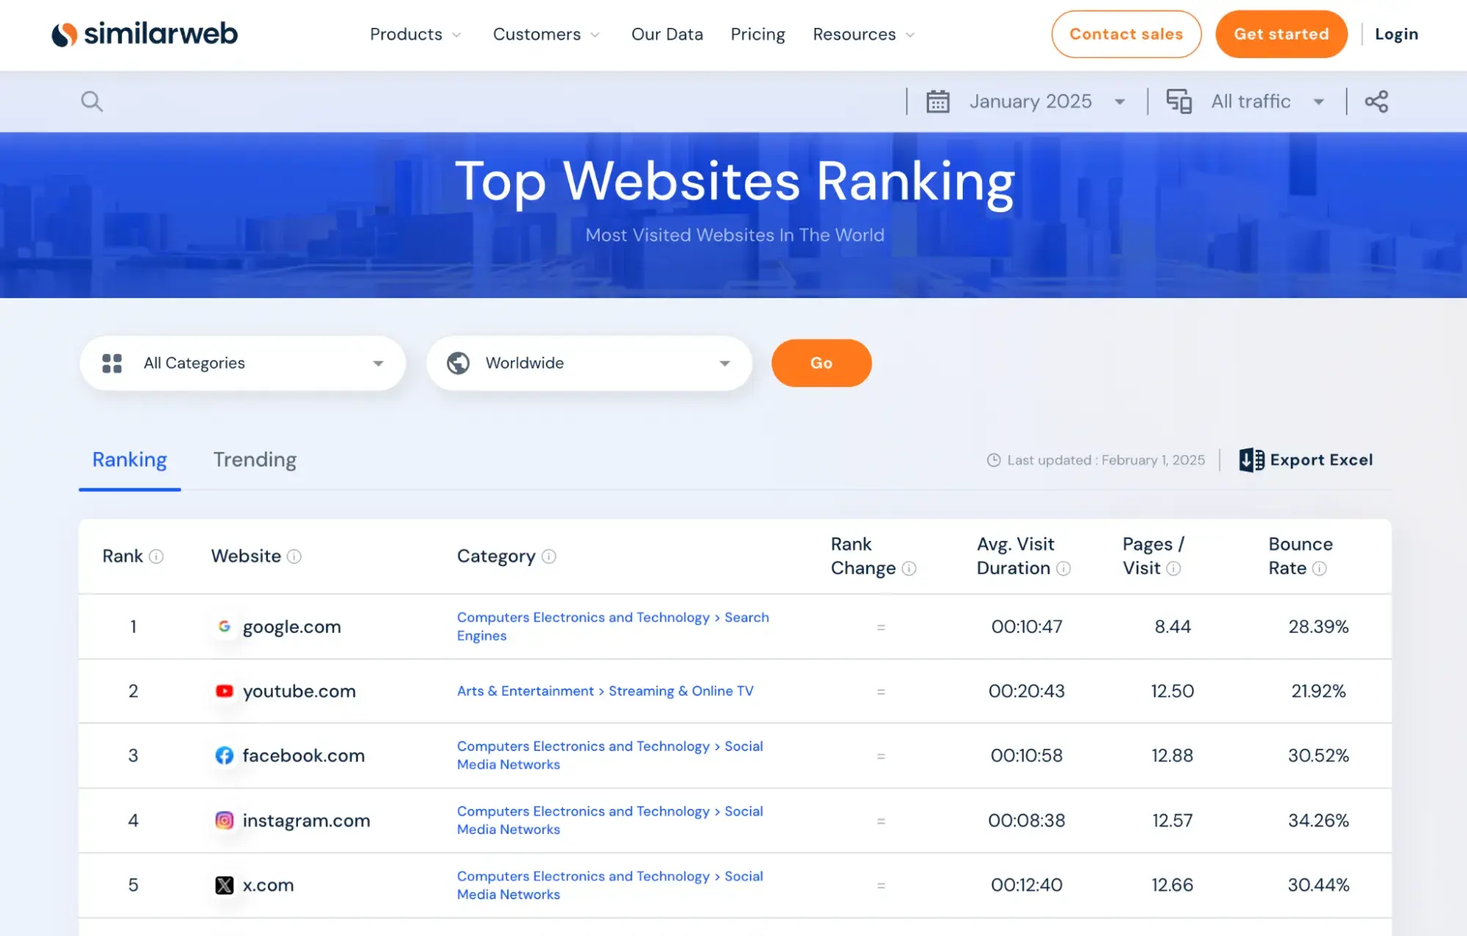Click the YouTube favicon in row 2
1467x936 pixels.
tap(225, 691)
